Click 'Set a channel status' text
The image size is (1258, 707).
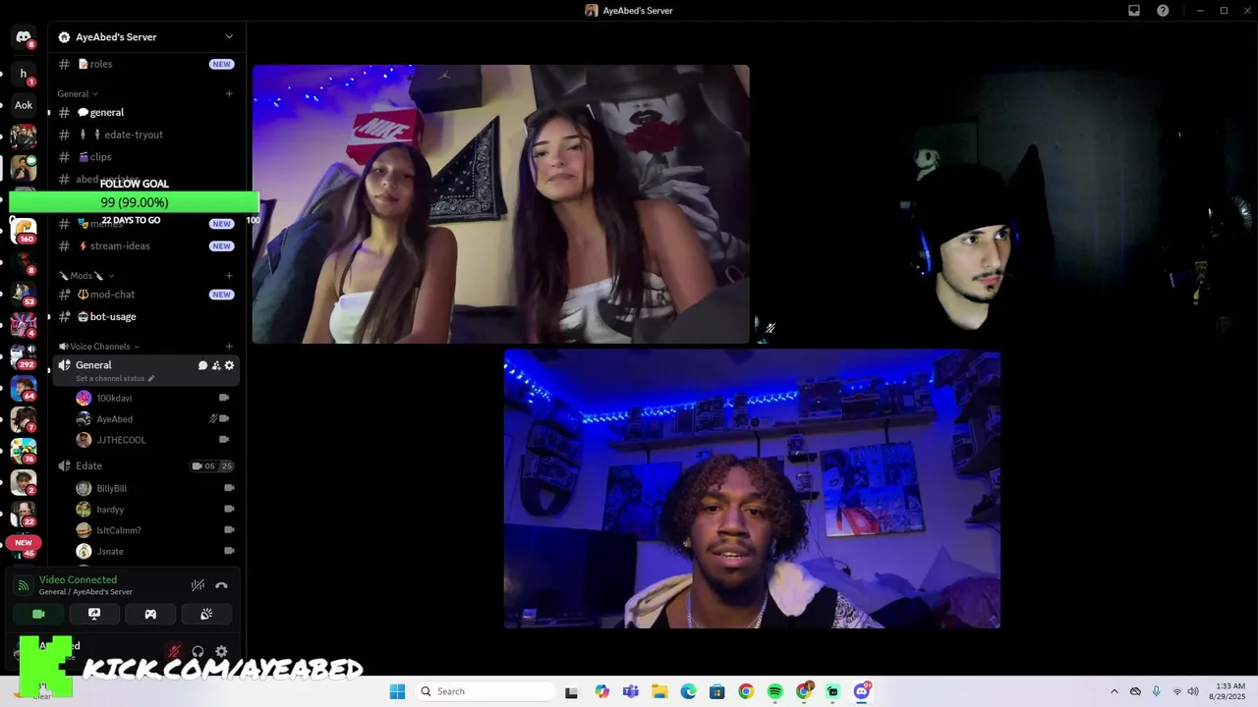click(x=110, y=379)
